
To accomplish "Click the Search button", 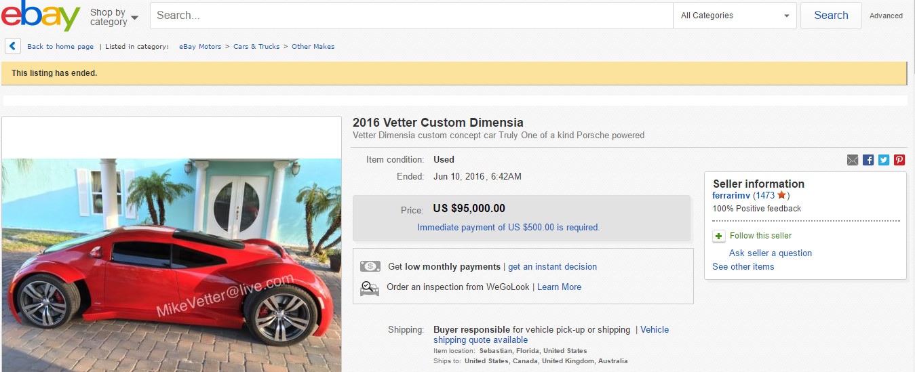I will (x=831, y=16).
